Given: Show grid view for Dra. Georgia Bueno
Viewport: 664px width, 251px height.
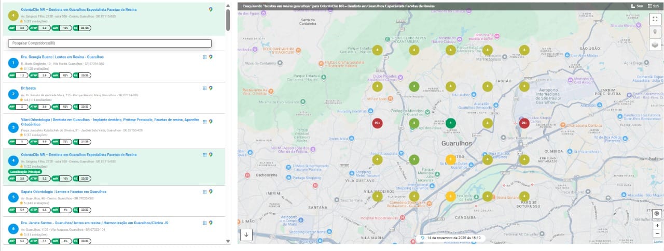Looking at the screenshot, I should [204, 57].
